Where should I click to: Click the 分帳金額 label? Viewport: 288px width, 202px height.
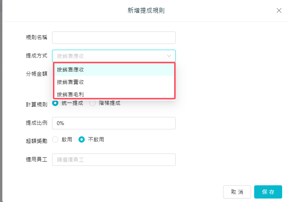(36, 73)
